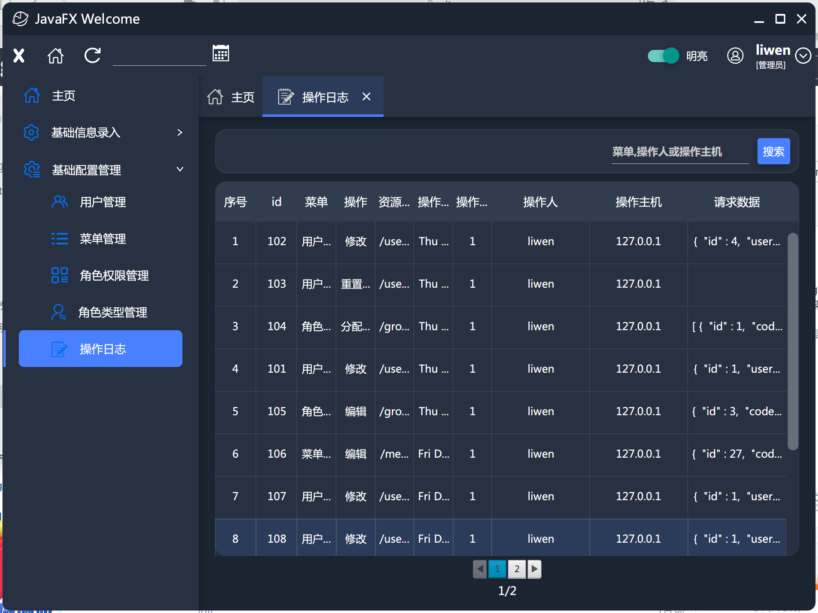Go to page 2 in pagination
The height and width of the screenshot is (613, 818).
tap(517, 569)
